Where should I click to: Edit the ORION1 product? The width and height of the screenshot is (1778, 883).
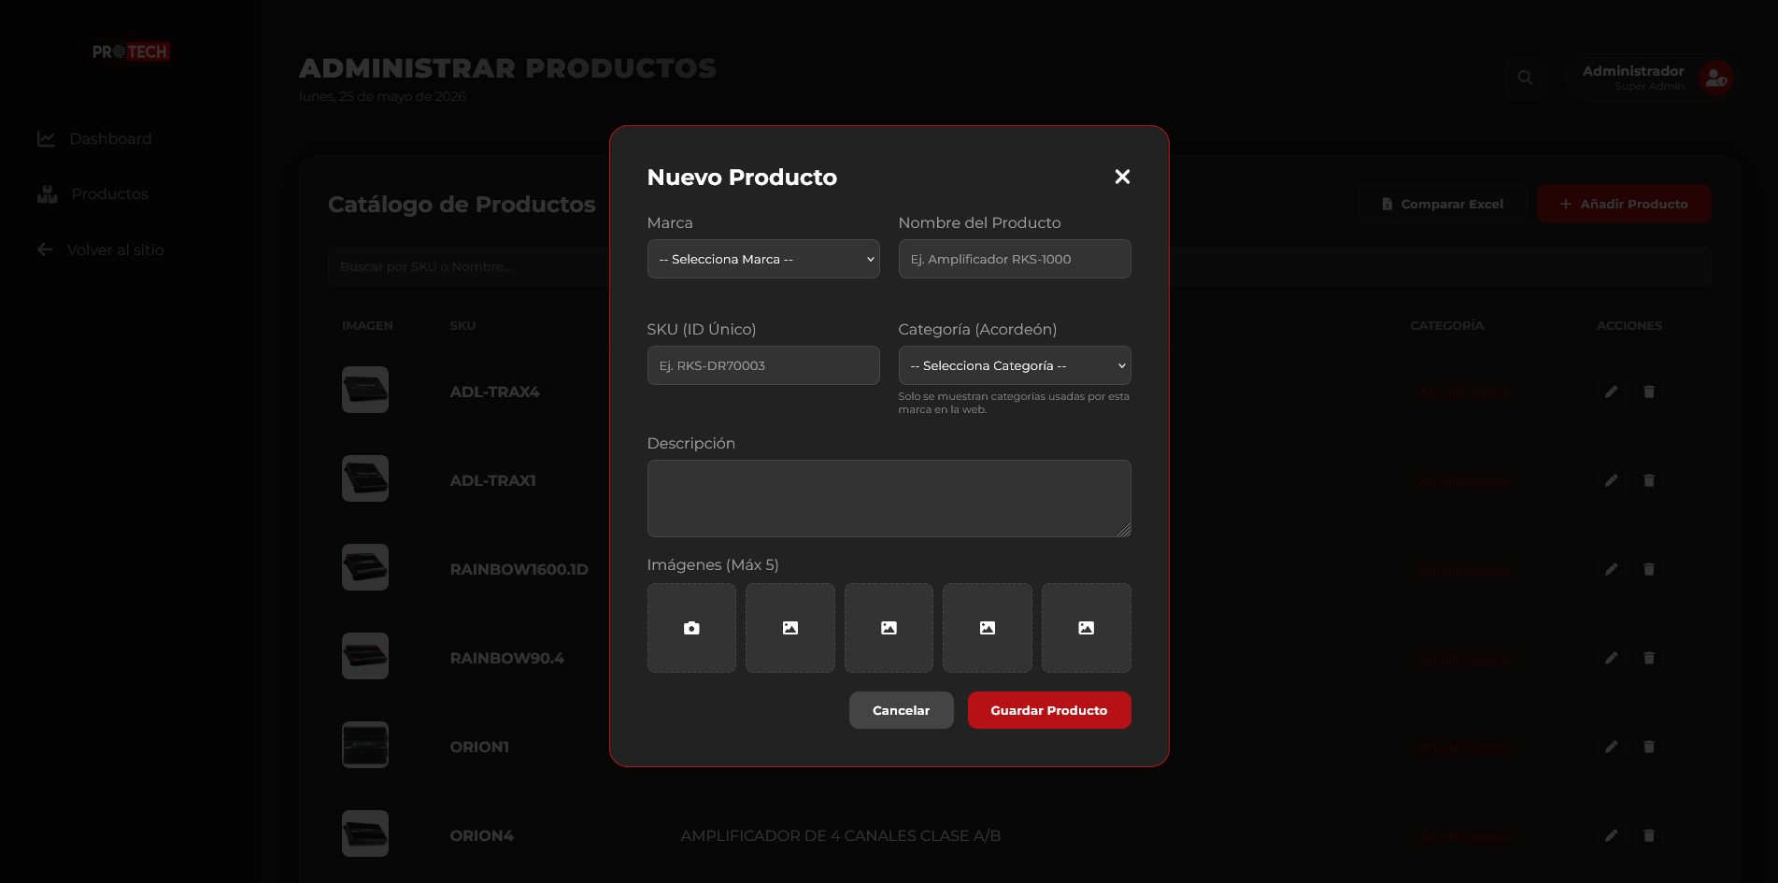(1612, 747)
